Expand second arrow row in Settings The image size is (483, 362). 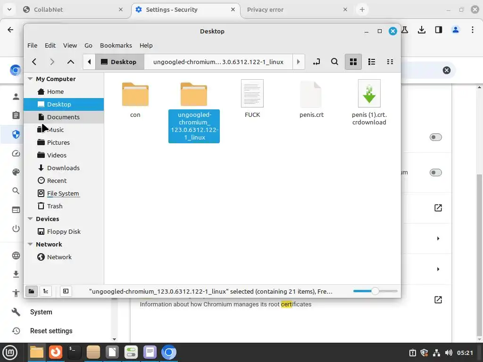438,269
